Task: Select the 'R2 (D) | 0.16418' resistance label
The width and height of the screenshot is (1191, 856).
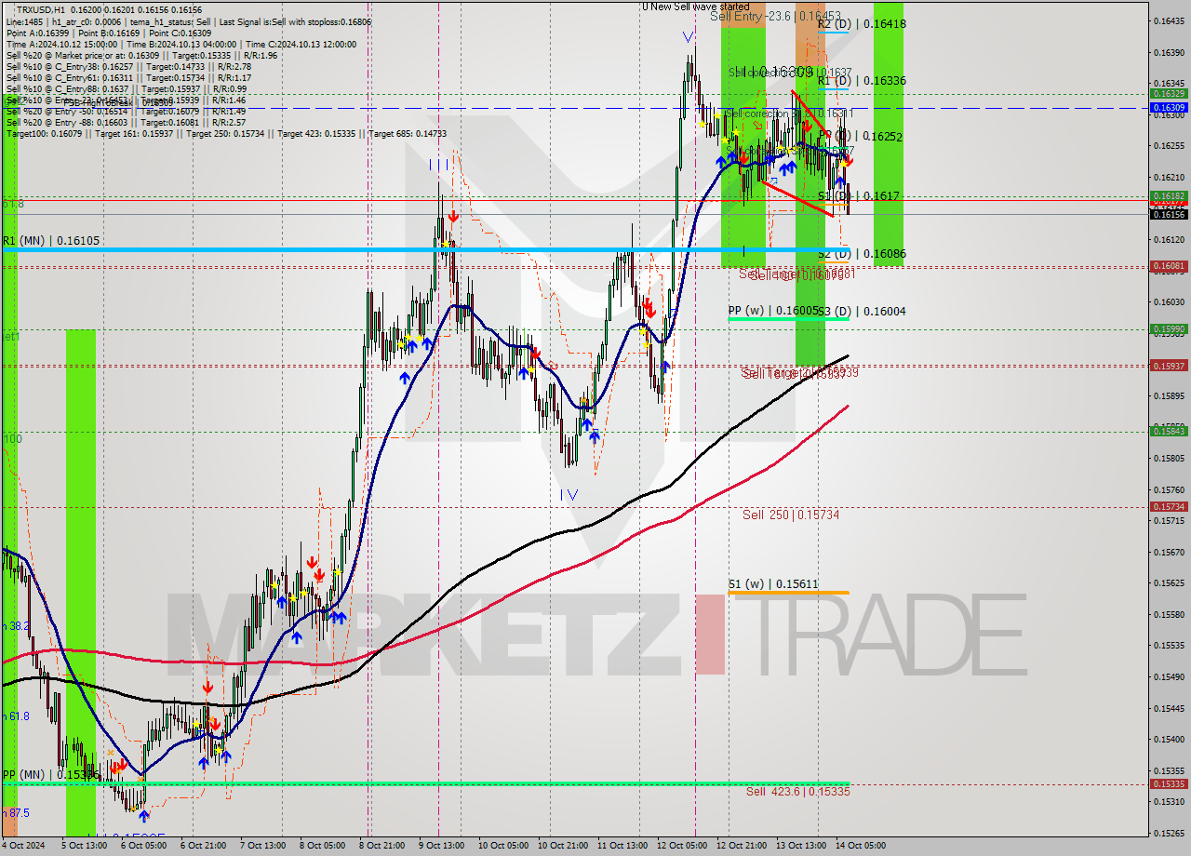Action: (x=862, y=24)
